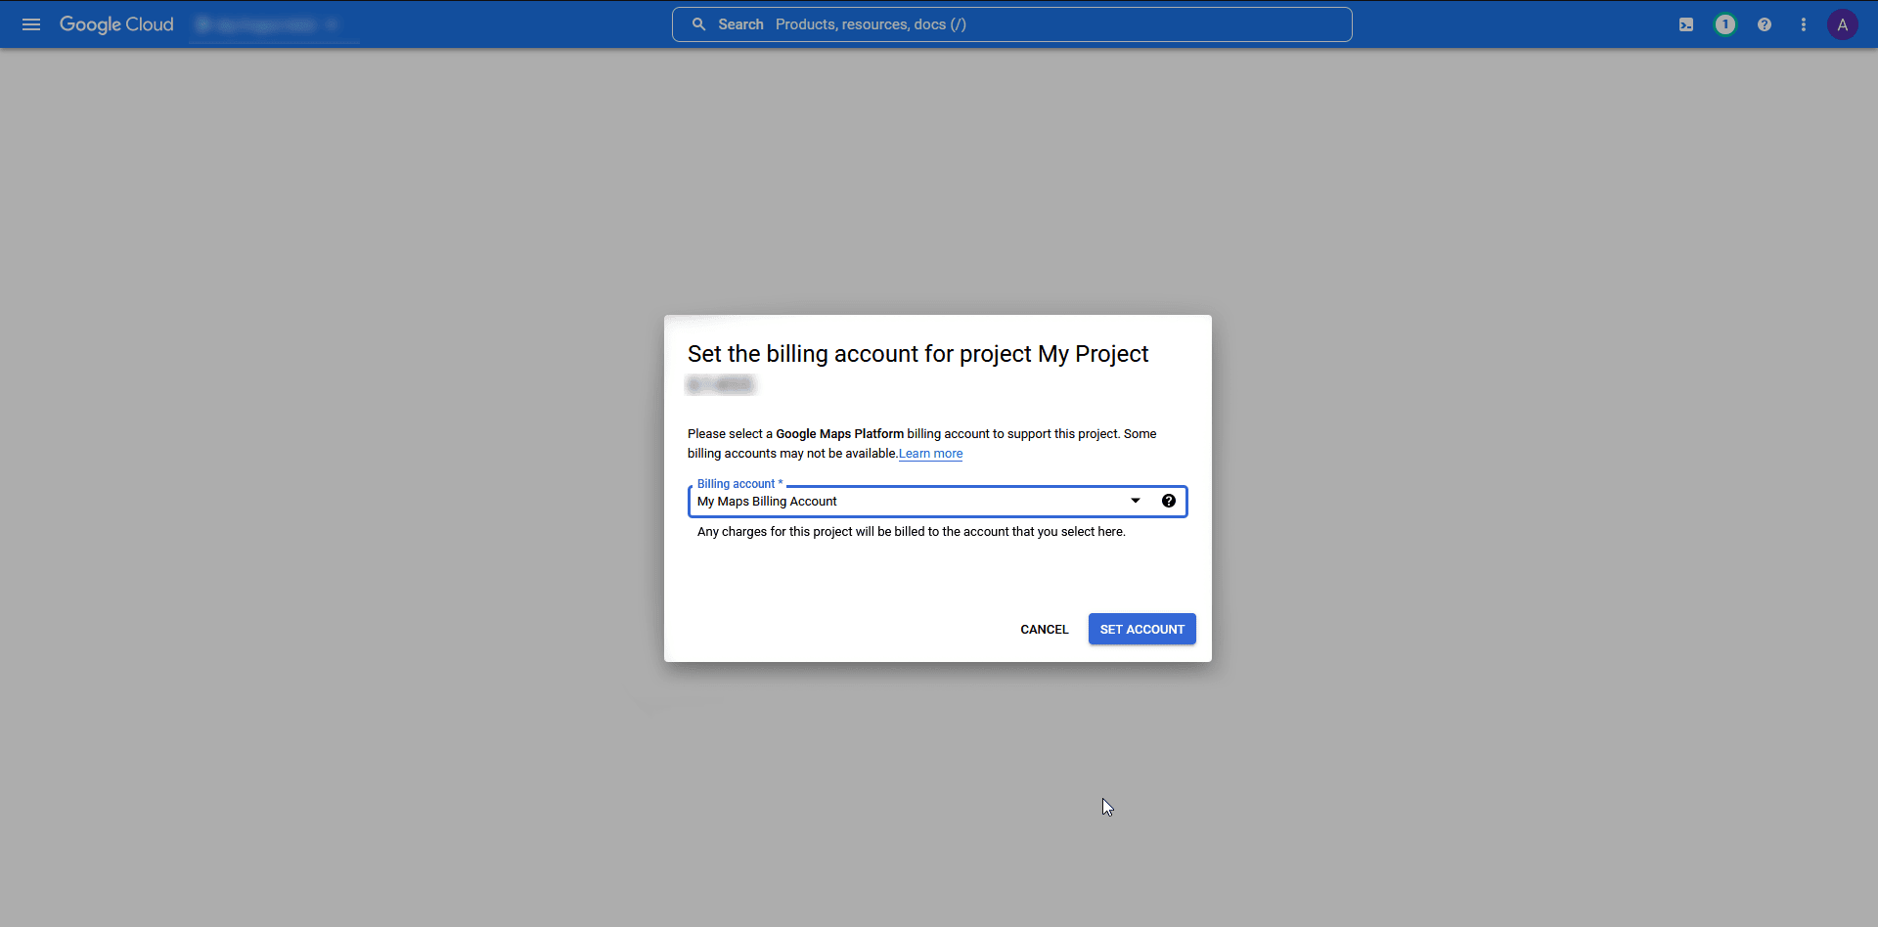This screenshot has width=1878, height=927.
Task: Focus the Billing account text field
Action: point(831,501)
